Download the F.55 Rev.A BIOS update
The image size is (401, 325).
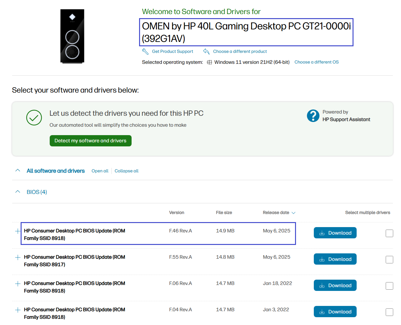[x=335, y=259]
